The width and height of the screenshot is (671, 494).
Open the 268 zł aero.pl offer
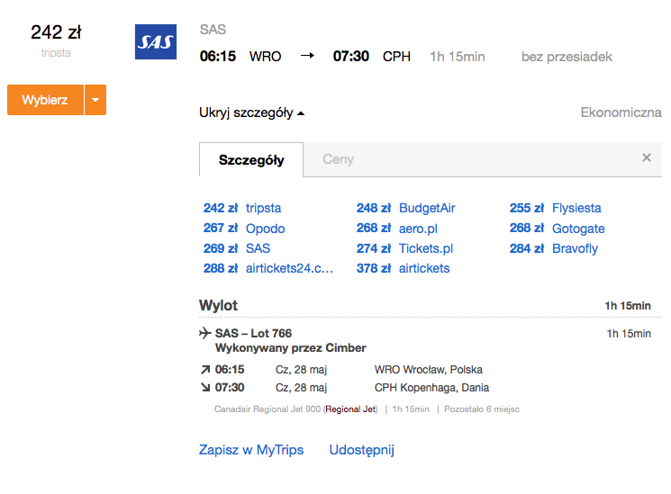[396, 229]
